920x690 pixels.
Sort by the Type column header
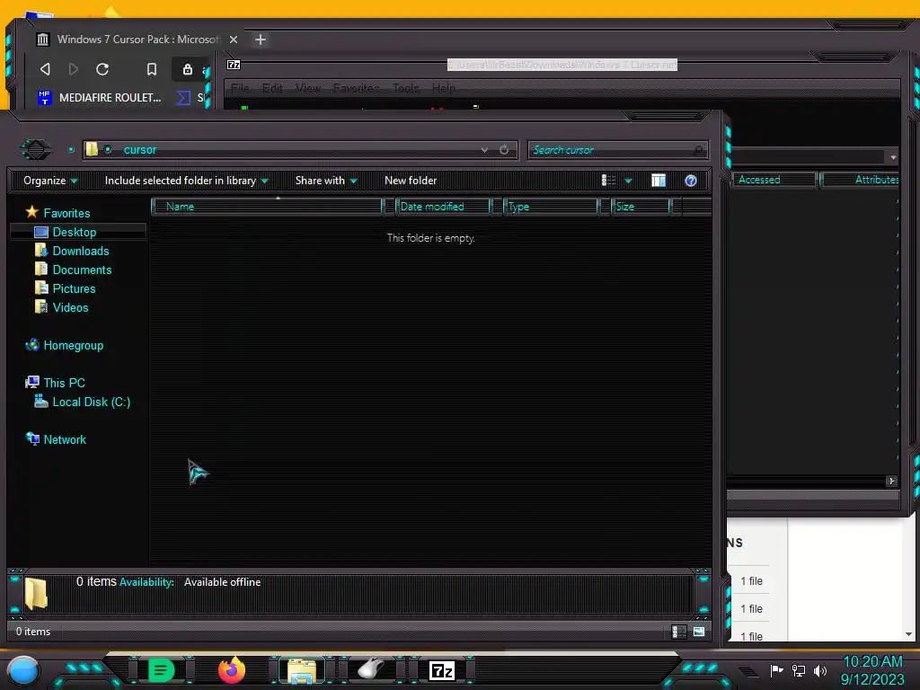551,207
